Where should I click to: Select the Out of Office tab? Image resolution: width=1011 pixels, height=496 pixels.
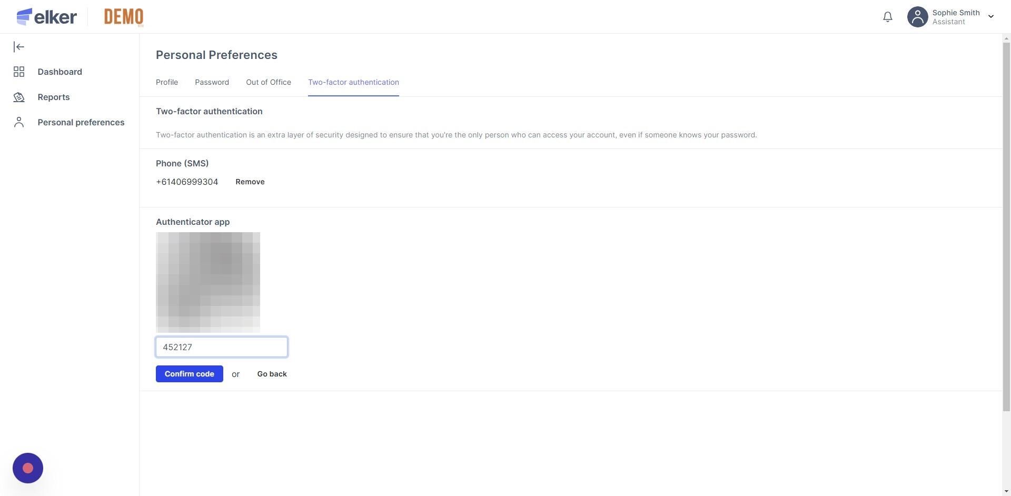(x=269, y=82)
